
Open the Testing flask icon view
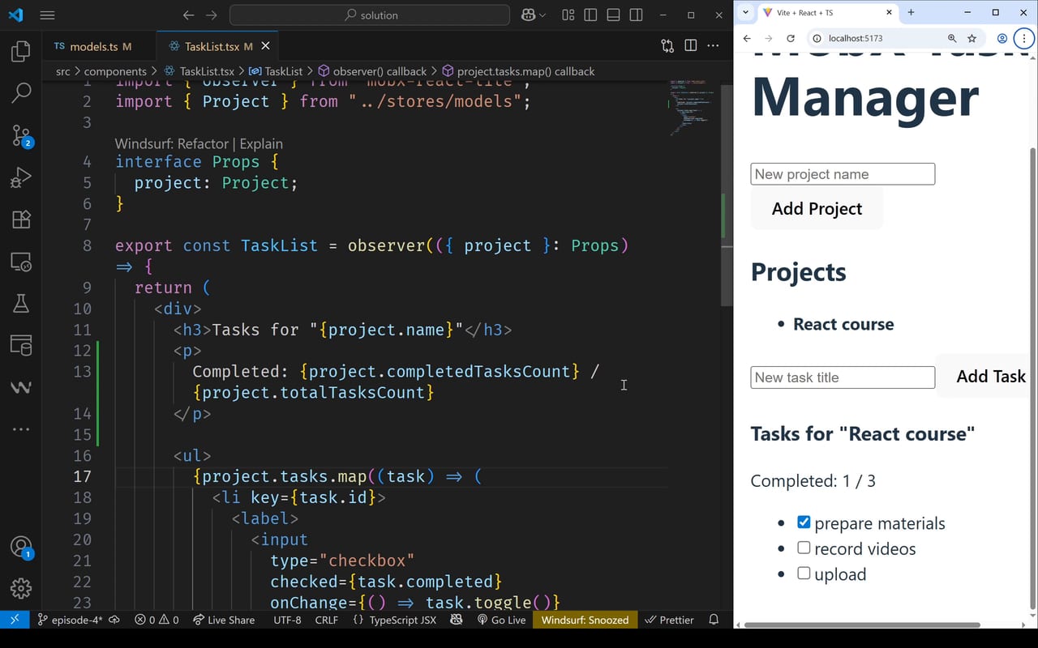click(x=21, y=303)
